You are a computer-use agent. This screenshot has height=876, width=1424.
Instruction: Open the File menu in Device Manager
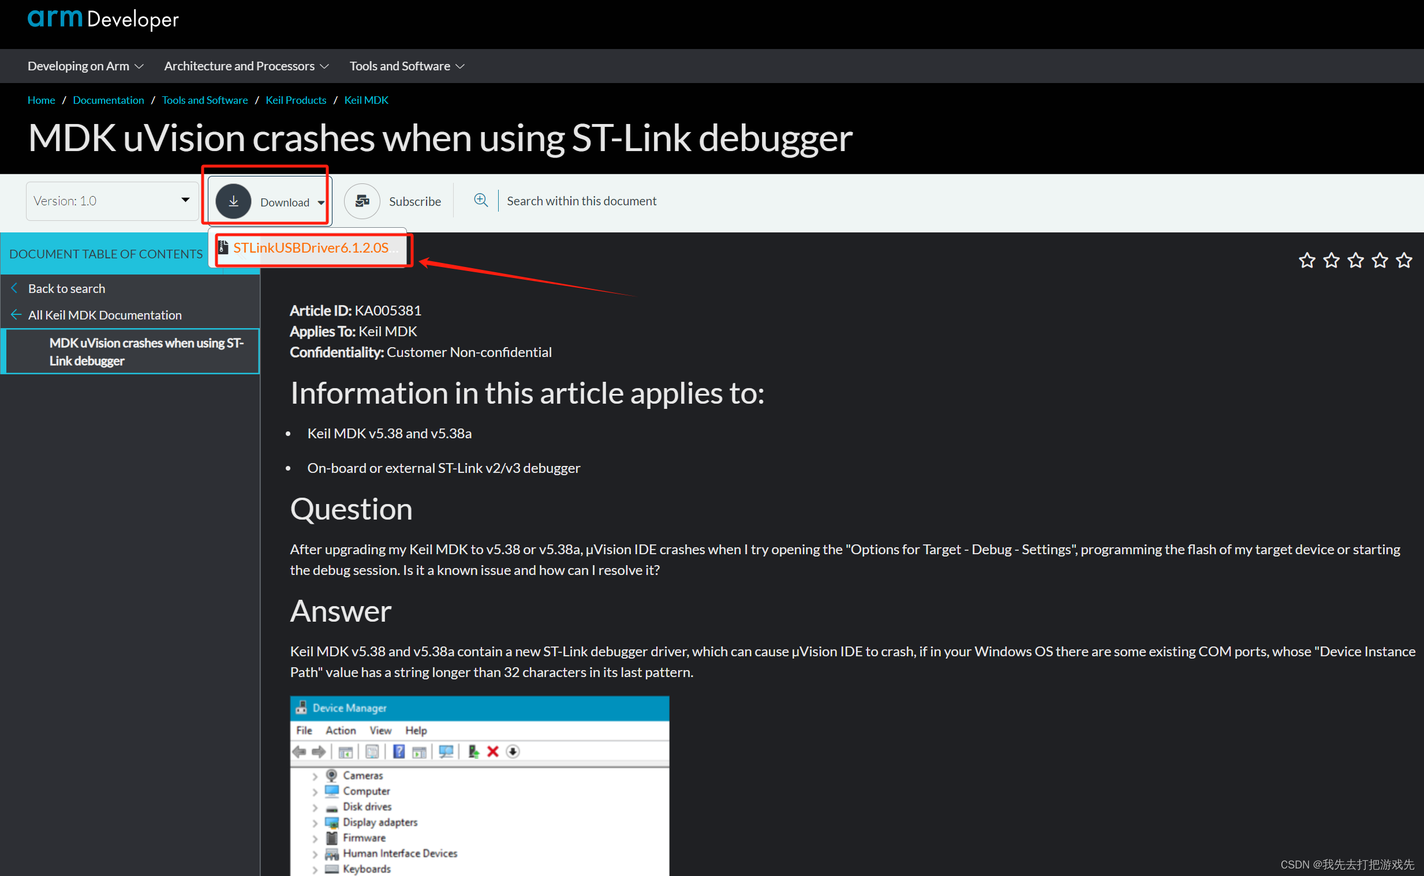pos(304,731)
